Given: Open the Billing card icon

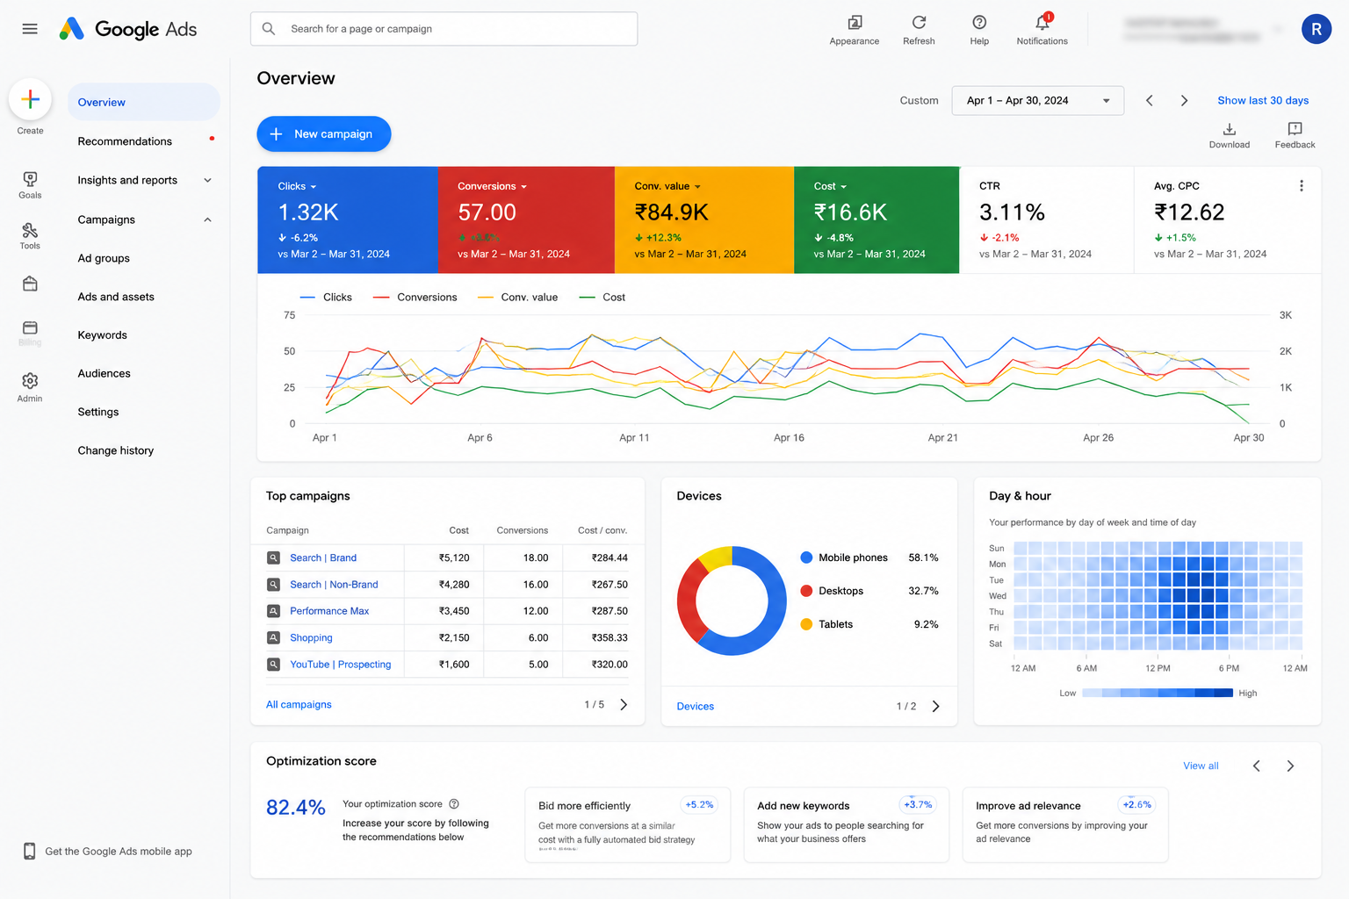Looking at the screenshot, I should point(30,327).
